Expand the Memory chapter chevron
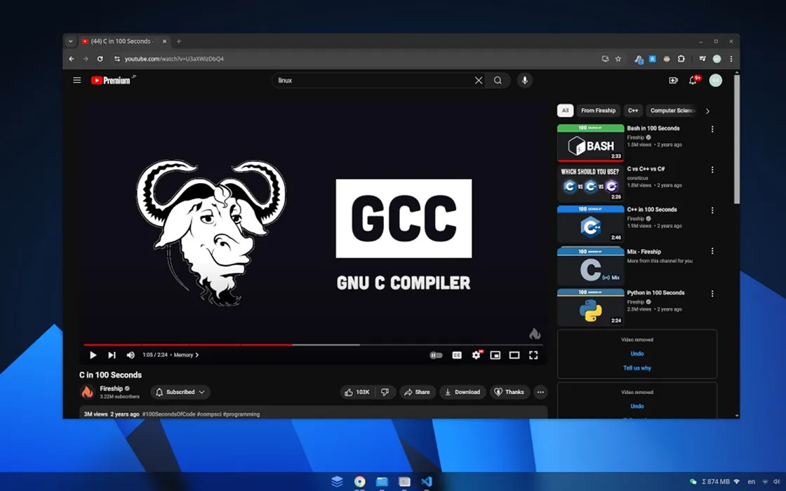 click(x=197, y=355)
